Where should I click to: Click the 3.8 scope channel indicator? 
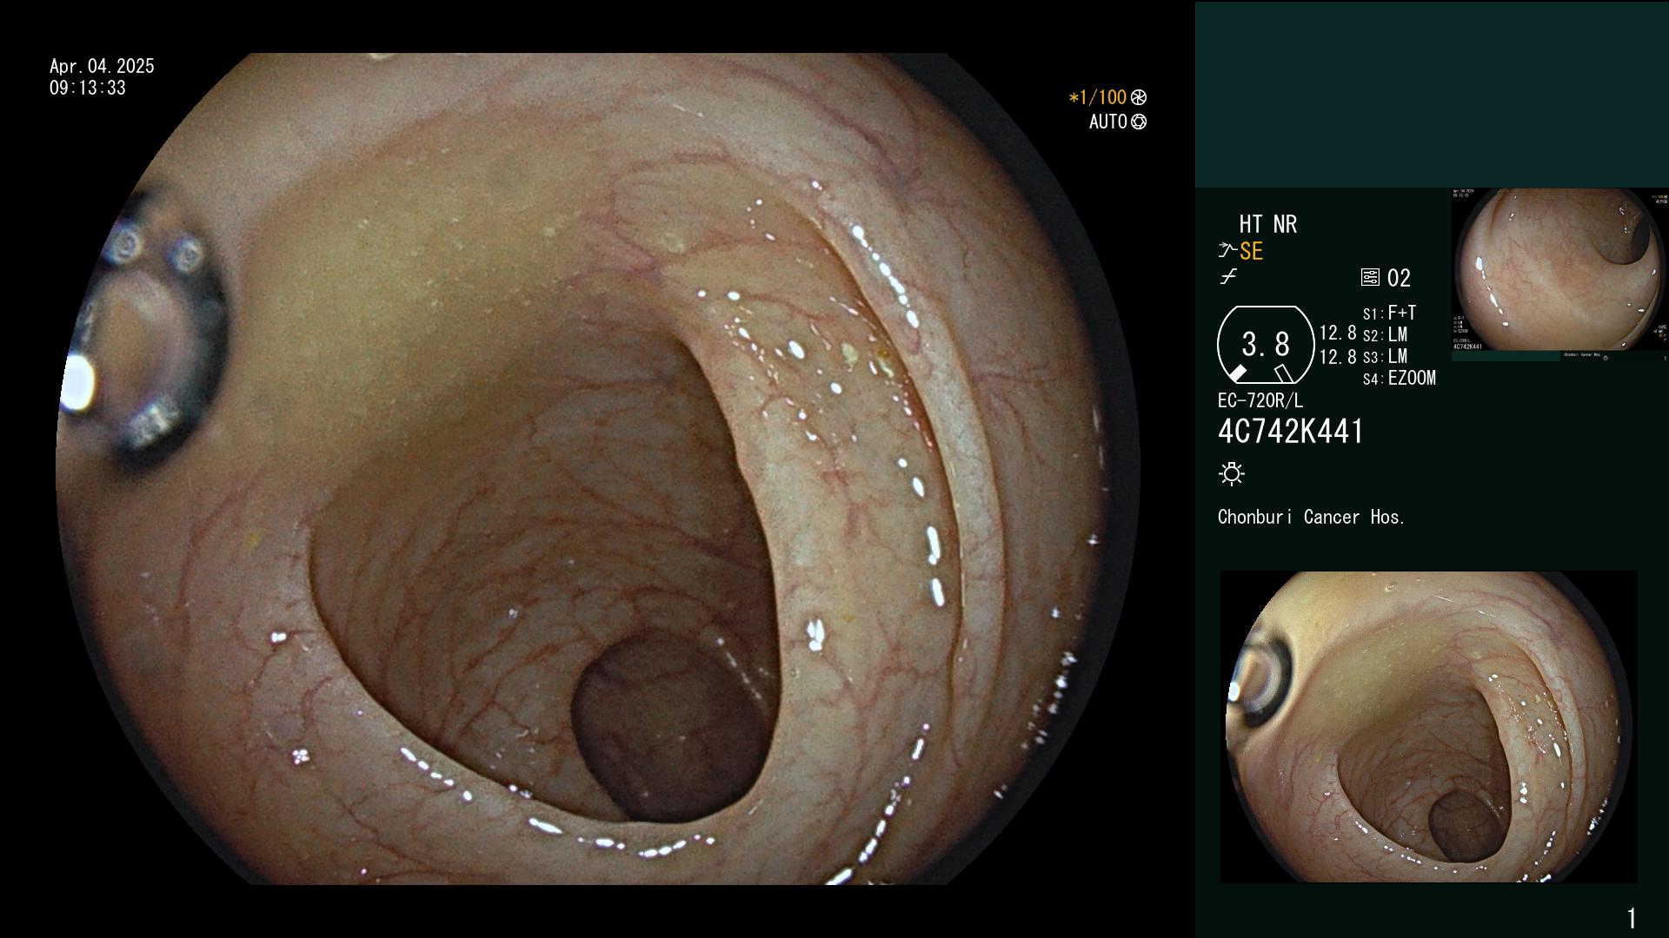click(x=1266, y=345)
